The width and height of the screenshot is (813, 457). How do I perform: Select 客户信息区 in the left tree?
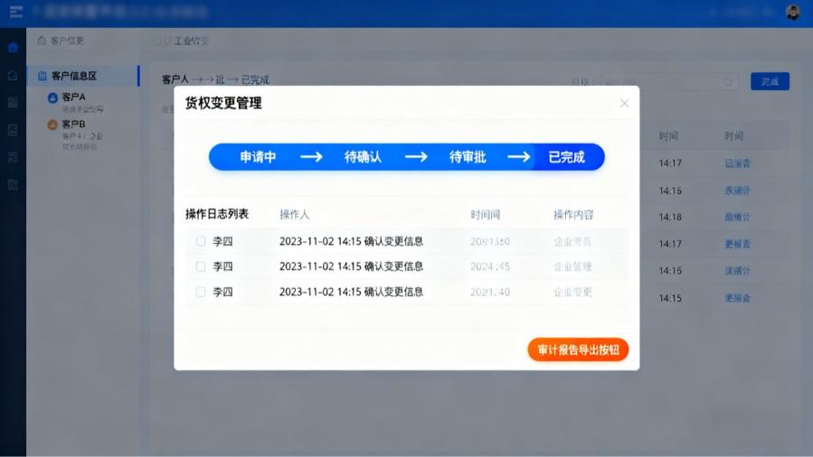(74, 77)
